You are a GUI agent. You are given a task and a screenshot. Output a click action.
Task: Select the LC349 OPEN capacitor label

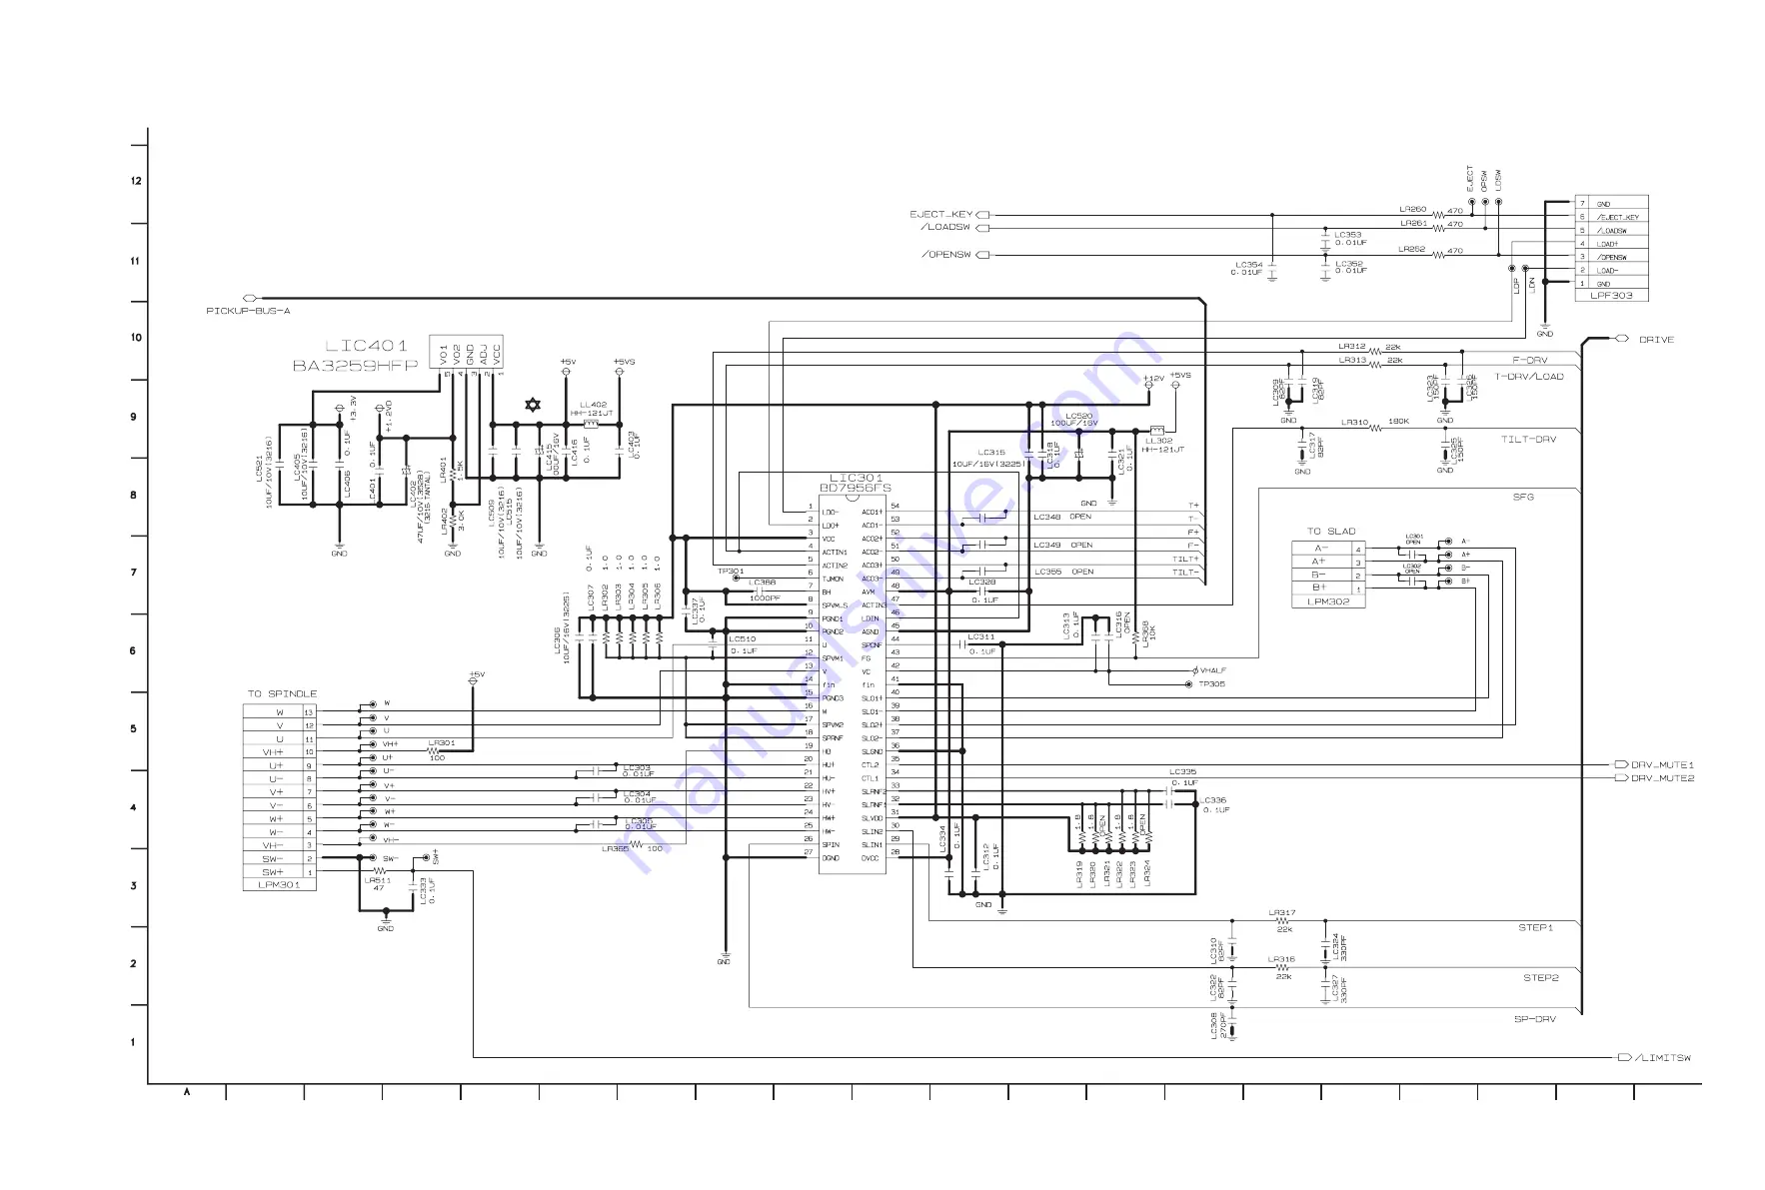tap(1063, 546)
